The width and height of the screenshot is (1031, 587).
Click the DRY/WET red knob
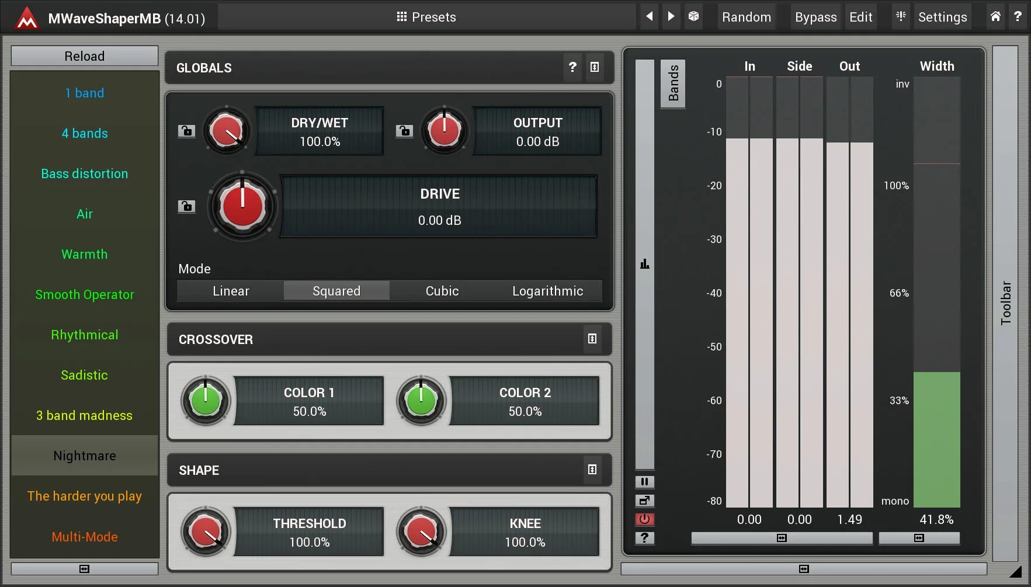[x=227, y=130]
